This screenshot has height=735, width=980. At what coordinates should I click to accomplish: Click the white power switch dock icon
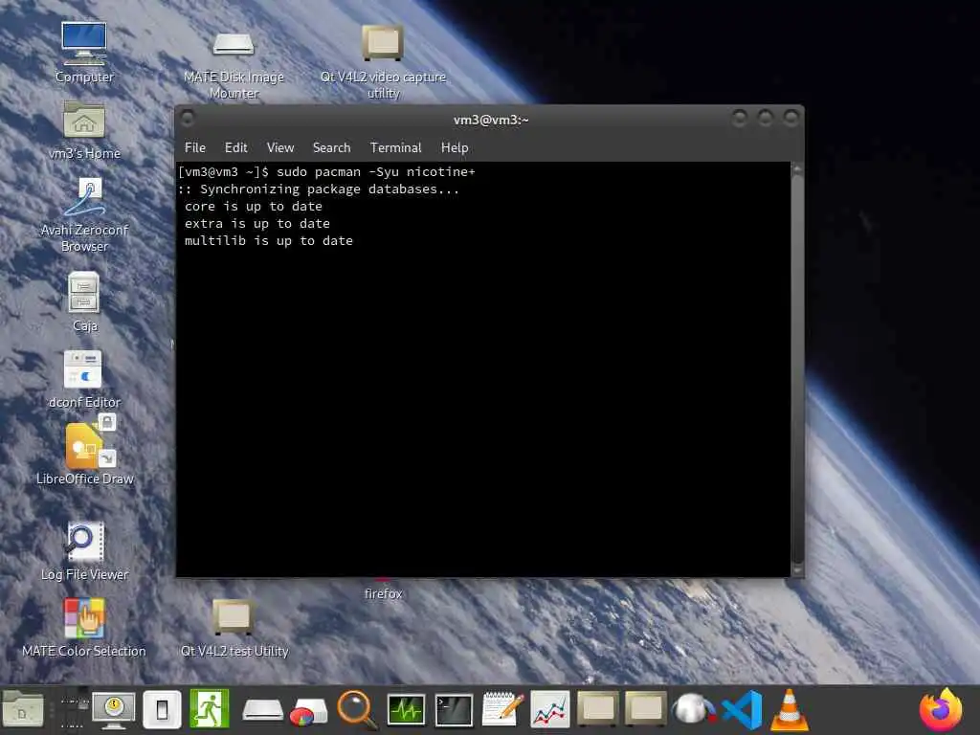coord(162,709)
